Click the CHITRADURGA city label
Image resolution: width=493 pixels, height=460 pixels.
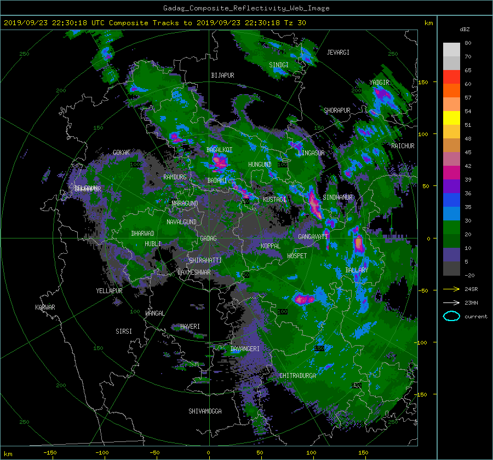297,375
